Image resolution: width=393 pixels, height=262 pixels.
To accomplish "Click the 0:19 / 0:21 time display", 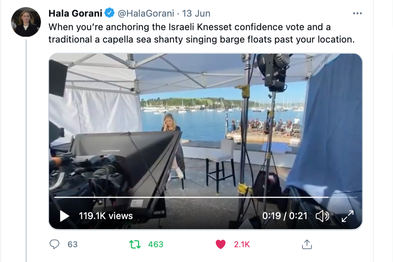I will 285,216.
